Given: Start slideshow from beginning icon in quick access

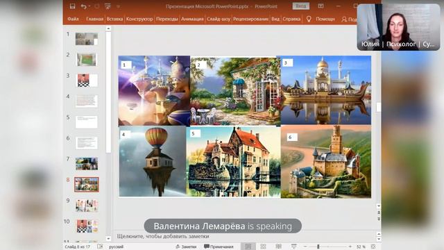Looking at the screenshot, I should (x=108, y=6).
